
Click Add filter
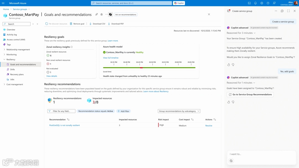(x=123, y=111)
